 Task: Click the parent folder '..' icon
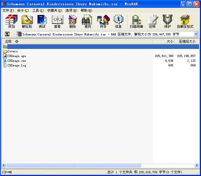tap(5, 47)
